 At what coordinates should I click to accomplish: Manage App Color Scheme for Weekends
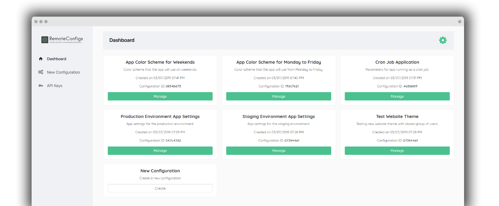click(x=160, y=96)
